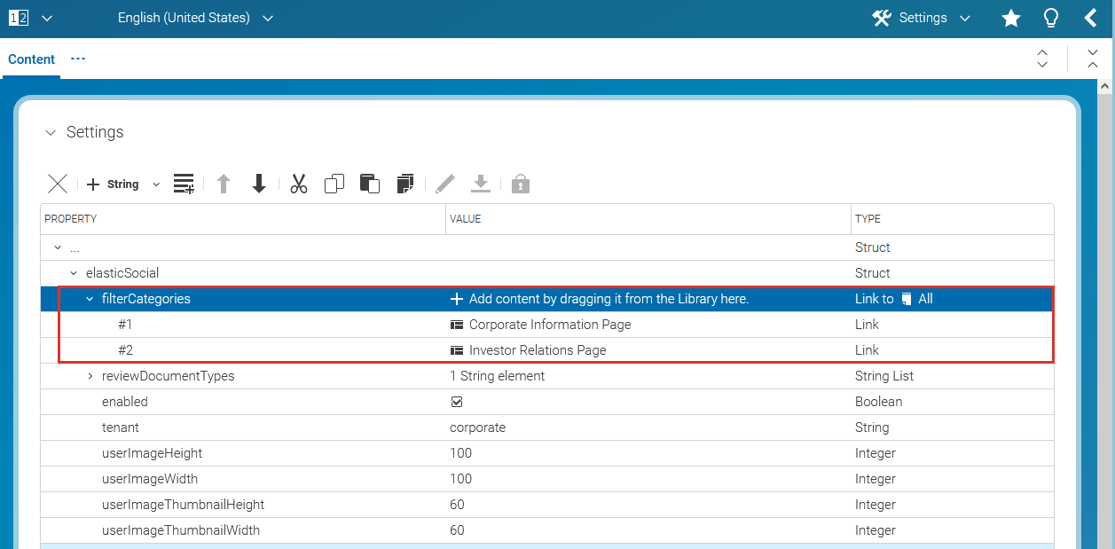
Task: Move the selected property down with the arrow icon
Action: coord(258,184)
